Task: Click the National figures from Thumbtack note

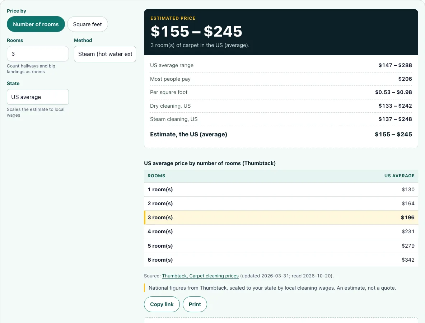Action: [x=272, y=288]
